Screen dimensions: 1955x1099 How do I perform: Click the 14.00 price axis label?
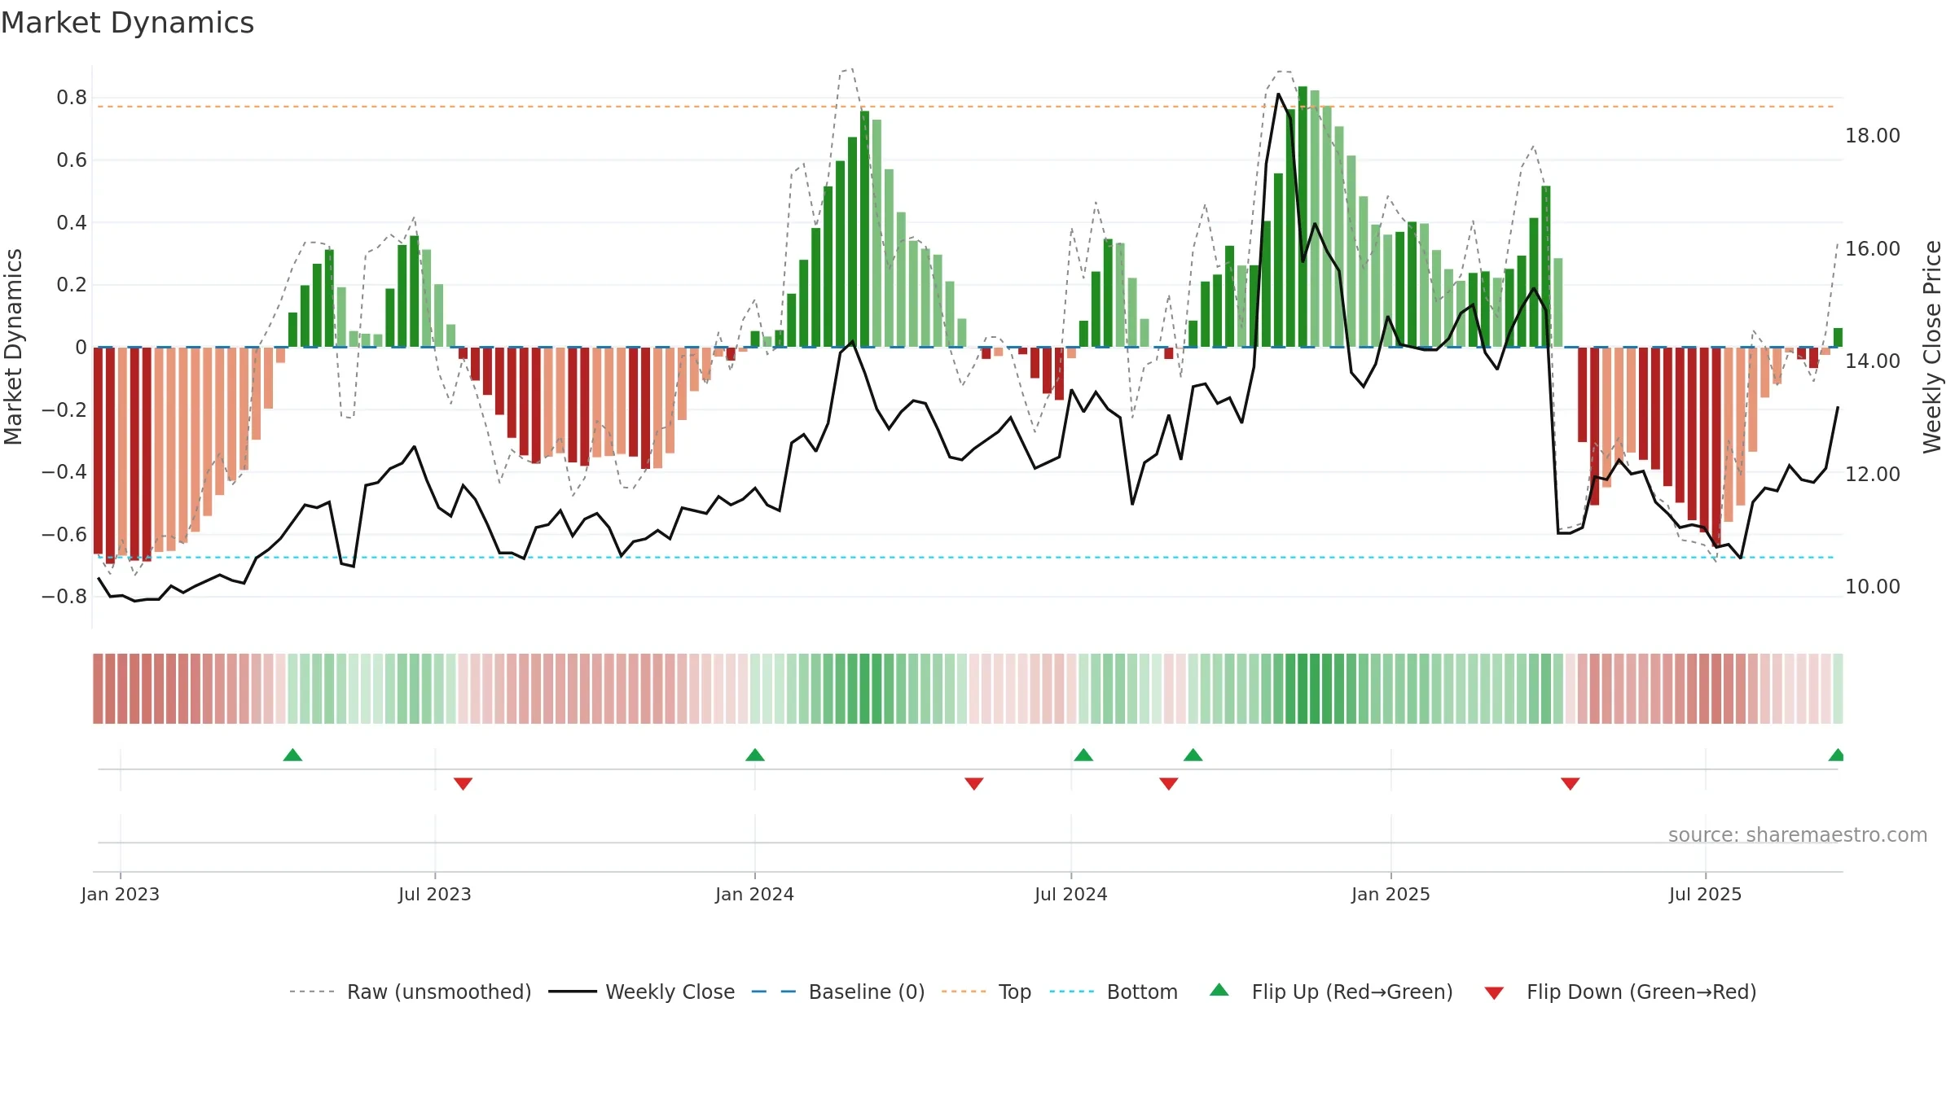click(x=1873, y=361)
